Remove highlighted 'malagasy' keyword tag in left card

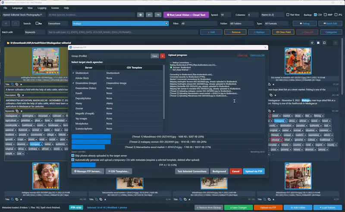tap(41, 144)
